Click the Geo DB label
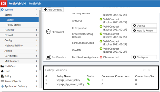160x92 pixels. (x=76, y=50)
